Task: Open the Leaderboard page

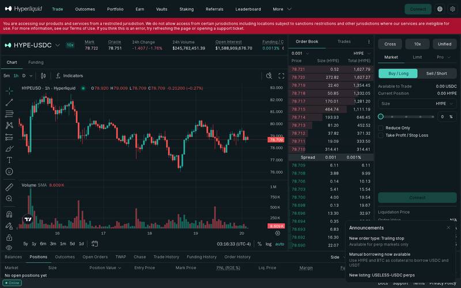Action: (248, 9)
